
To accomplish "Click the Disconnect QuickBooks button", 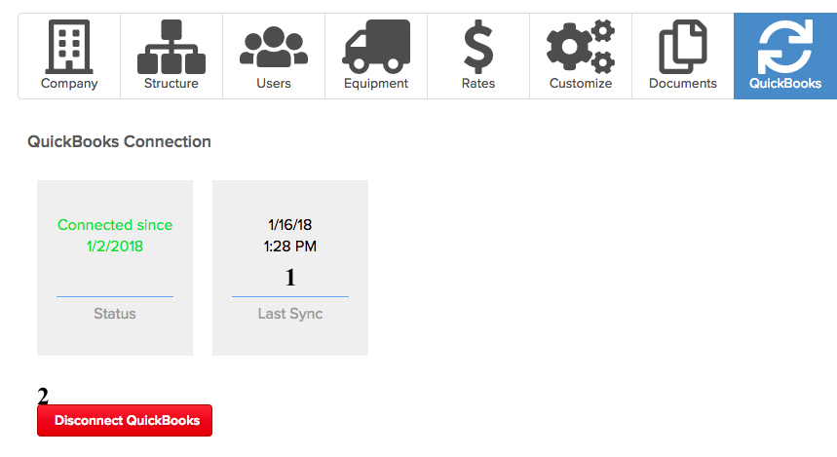I will pyautogui.click(x=125, y=420).
